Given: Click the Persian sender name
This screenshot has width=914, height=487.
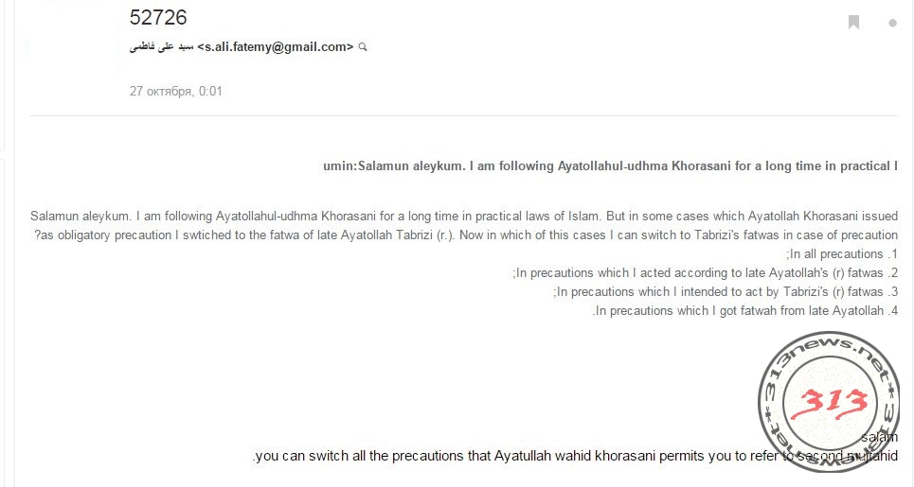Looking at the screenshot, I should (x=161, y=47).
